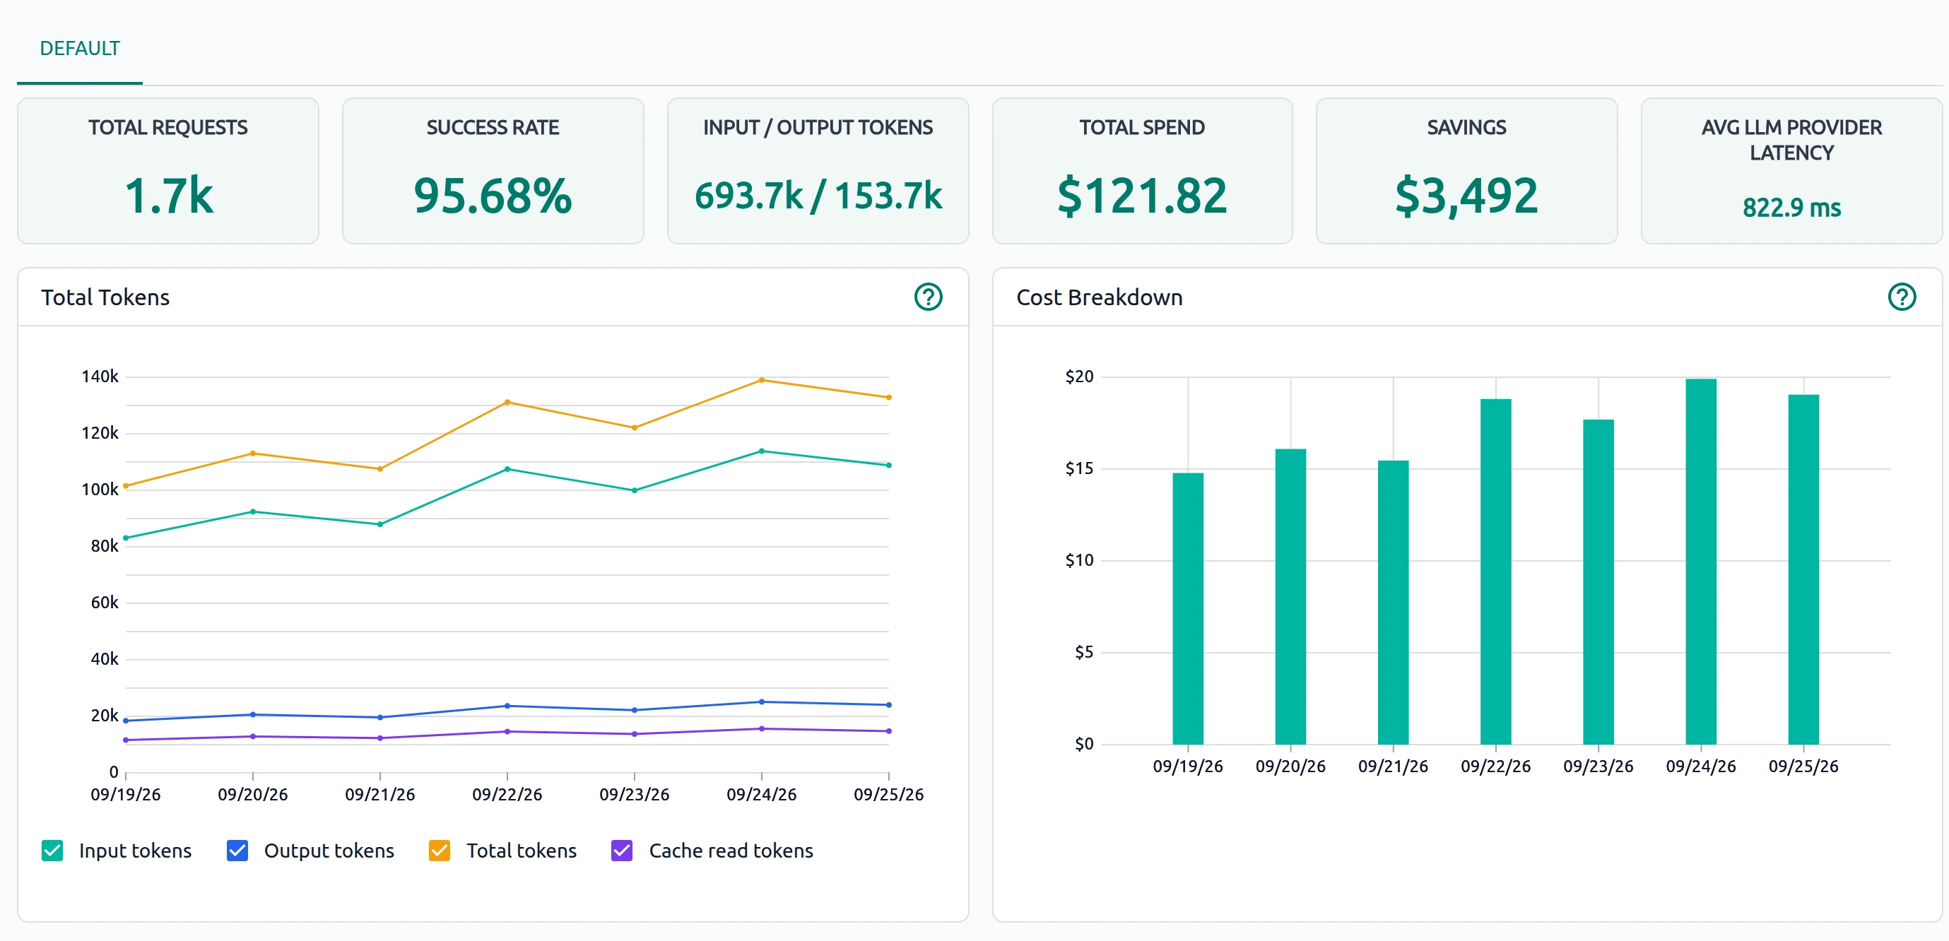This screenshot has width=1949, height=941.
Task: Click the 09/25/26 cost bar
Action: tap(1803, 569)
